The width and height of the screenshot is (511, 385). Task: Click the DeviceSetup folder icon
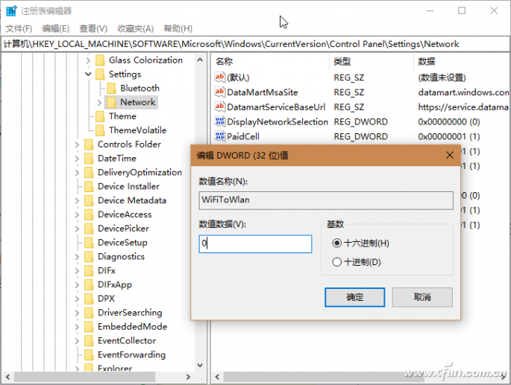pos(89,243)
